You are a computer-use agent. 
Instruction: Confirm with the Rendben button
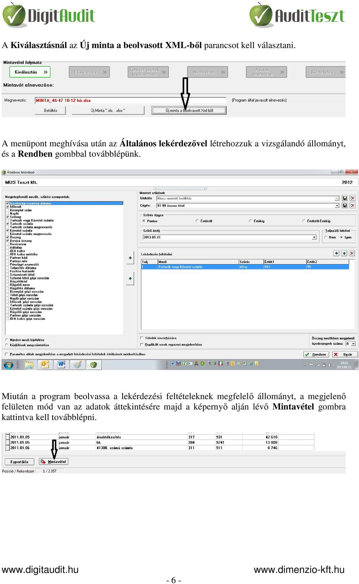pyautogui.click(x=316, y=354)
